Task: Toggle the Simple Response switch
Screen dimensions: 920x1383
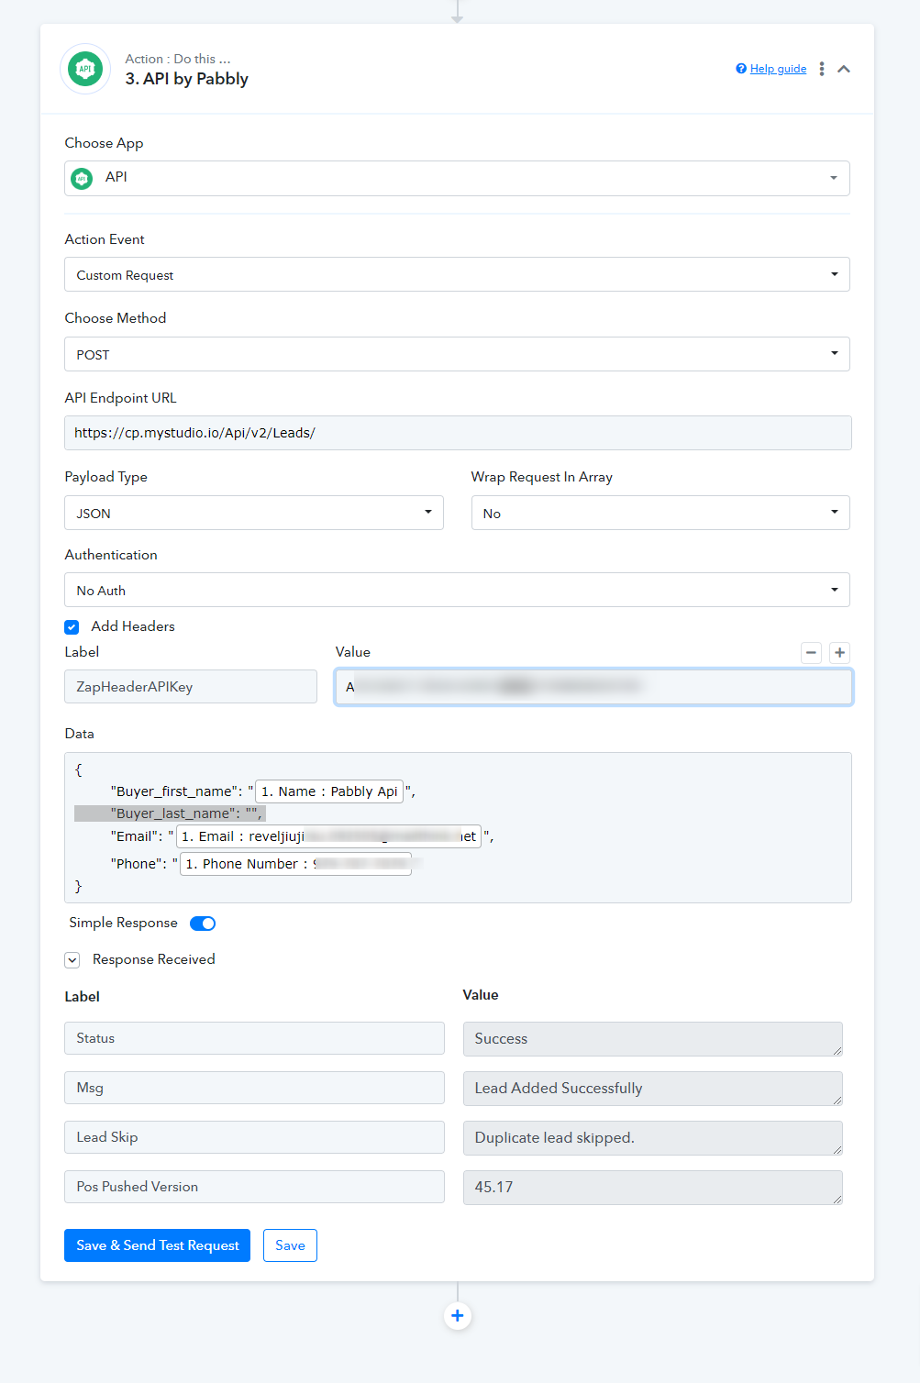Action: click(203, 924)
